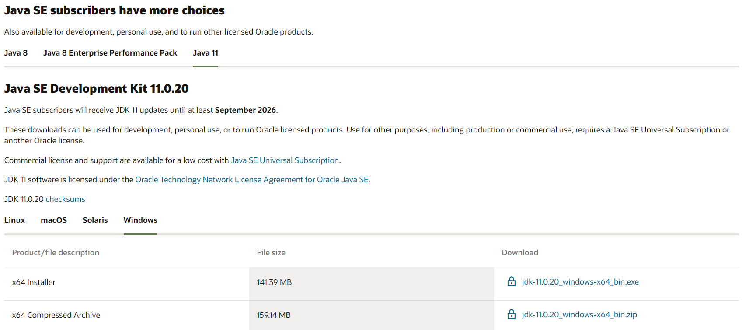Click the 141.39 MB file size cell

(274, 282)
